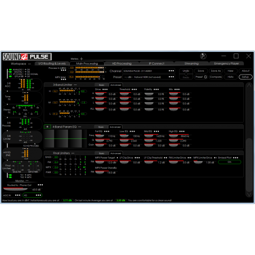
Task: Open the Mid EQ three-dots menu
Action: tap(156, 131)
